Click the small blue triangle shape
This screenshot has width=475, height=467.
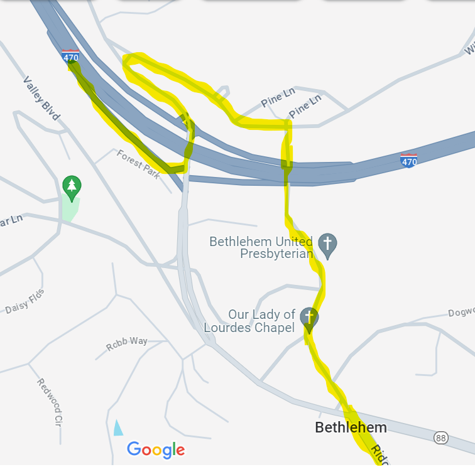coord(118,427)
